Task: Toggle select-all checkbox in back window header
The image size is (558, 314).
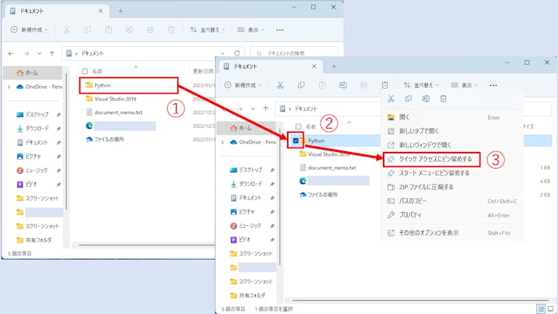Action: click(x=85, y=71)
